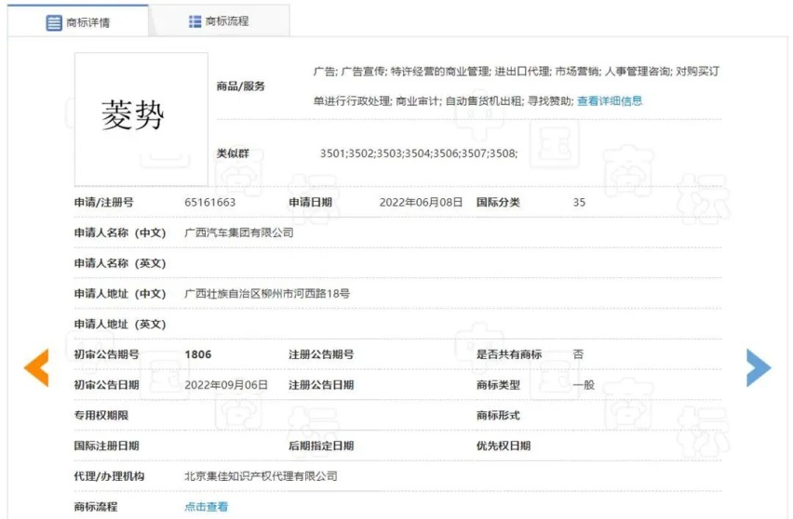
Task: Select agency 北京集佳知识产权代理有限公司
Action: pyautogui.click(x=261, y=476)
